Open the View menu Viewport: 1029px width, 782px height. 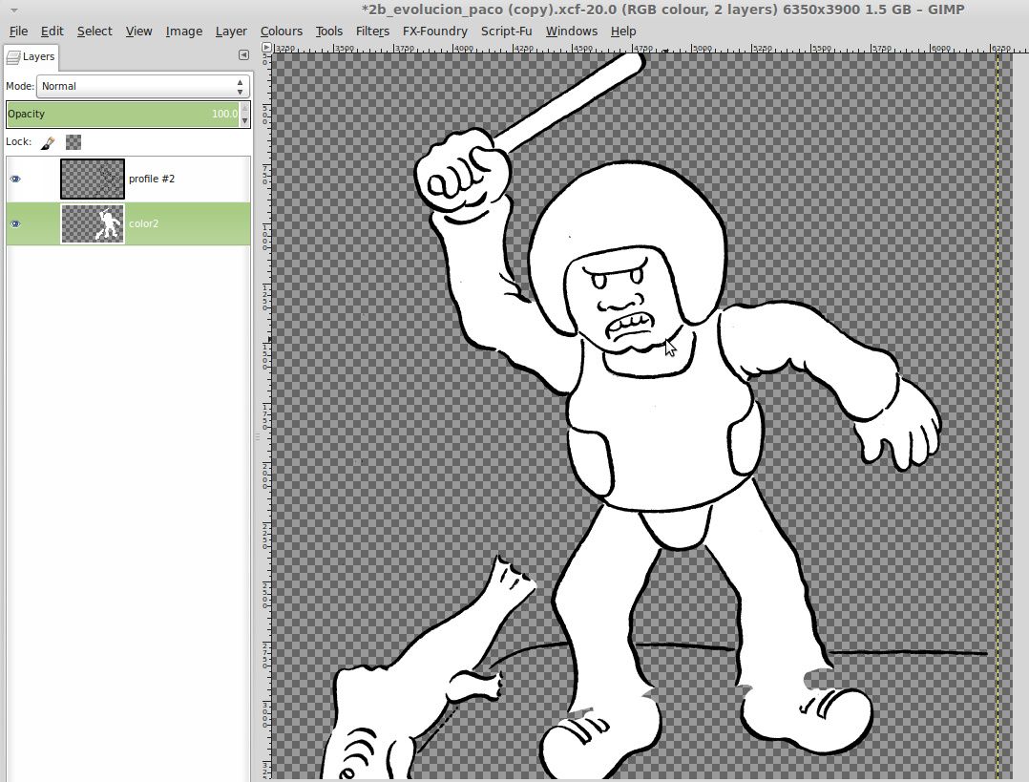coord(138,31)
